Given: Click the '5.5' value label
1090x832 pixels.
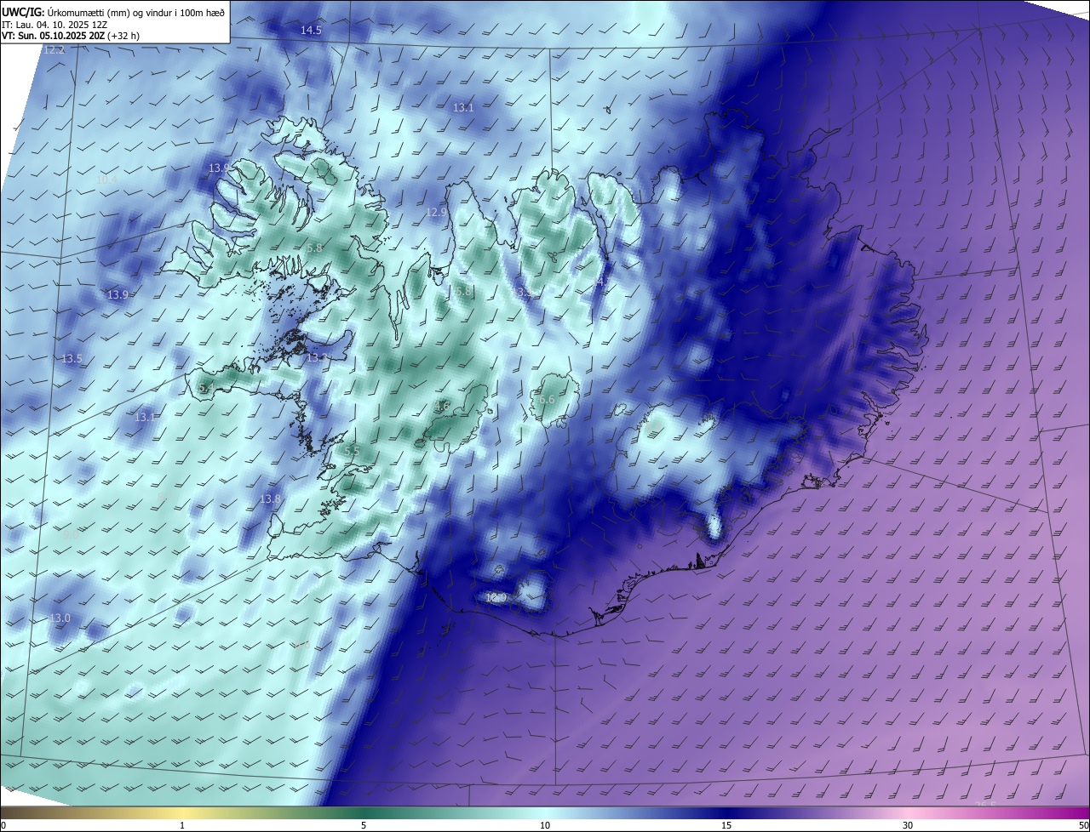Looking at the screenshot, I should point(352,450).
